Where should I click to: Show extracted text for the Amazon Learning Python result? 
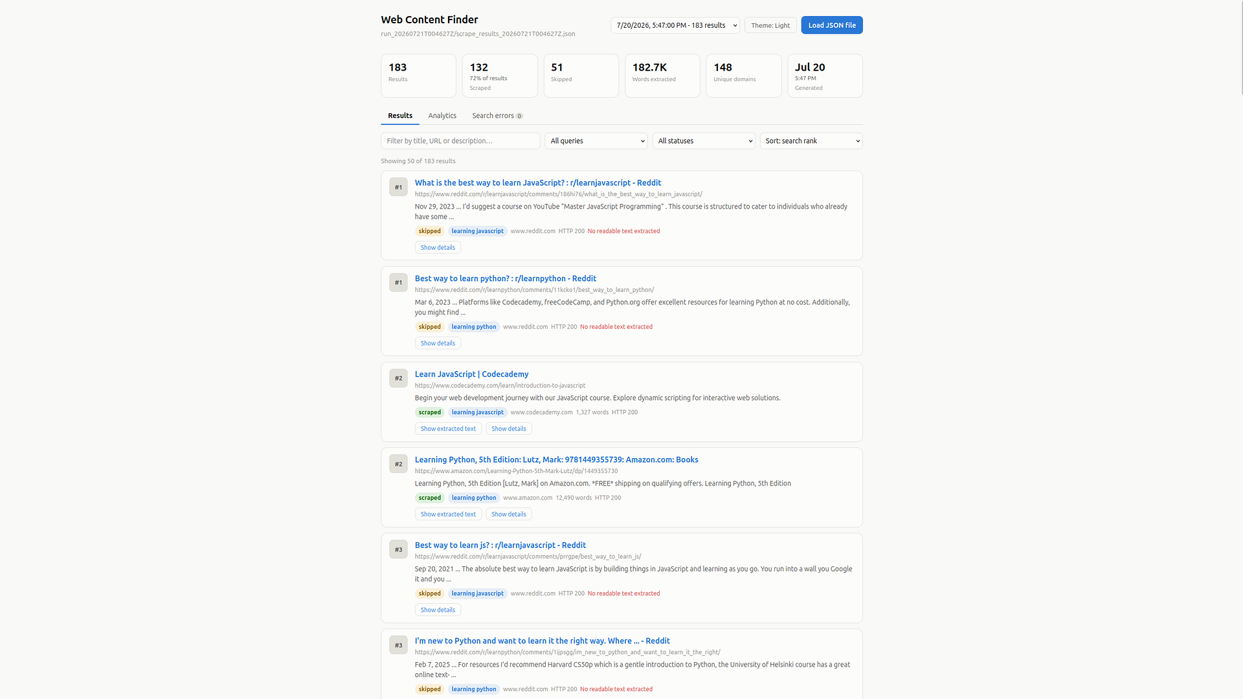[x=448, y=515]
